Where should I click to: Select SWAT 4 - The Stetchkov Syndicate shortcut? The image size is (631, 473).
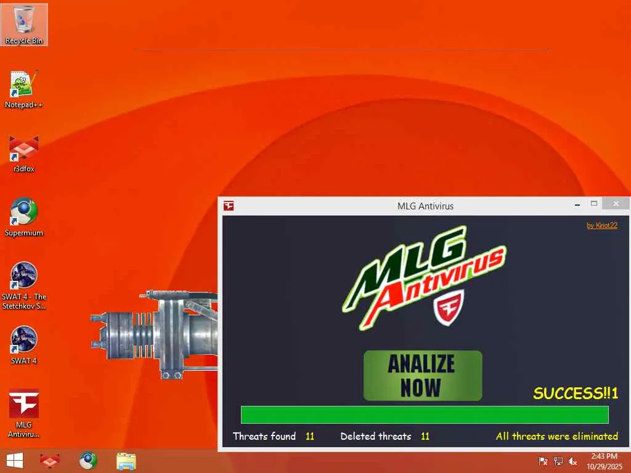pos(24,286)
